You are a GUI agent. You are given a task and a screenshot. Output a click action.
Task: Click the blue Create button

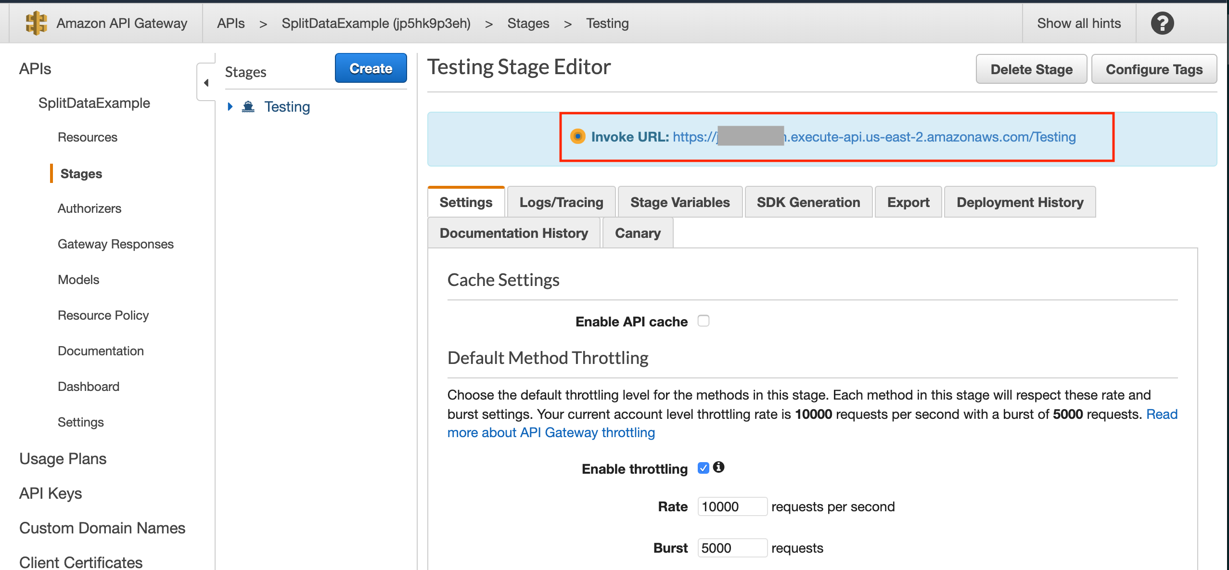pyautogui.click(x=371, y=68)
